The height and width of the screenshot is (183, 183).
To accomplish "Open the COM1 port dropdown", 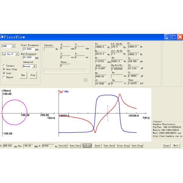I will click(x=13, y=46).
